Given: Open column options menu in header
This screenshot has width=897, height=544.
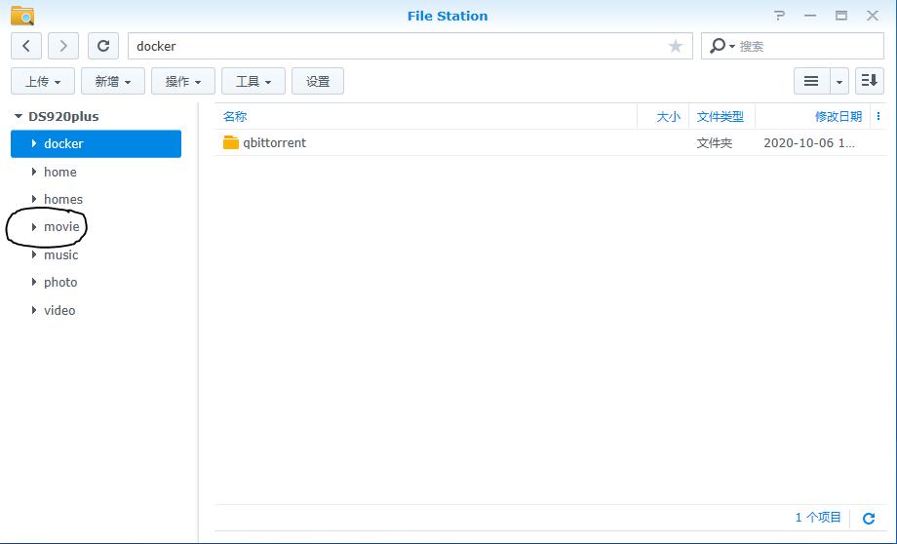Looking at the screenshot, I should pyautogui.click(x=878, y=116).
